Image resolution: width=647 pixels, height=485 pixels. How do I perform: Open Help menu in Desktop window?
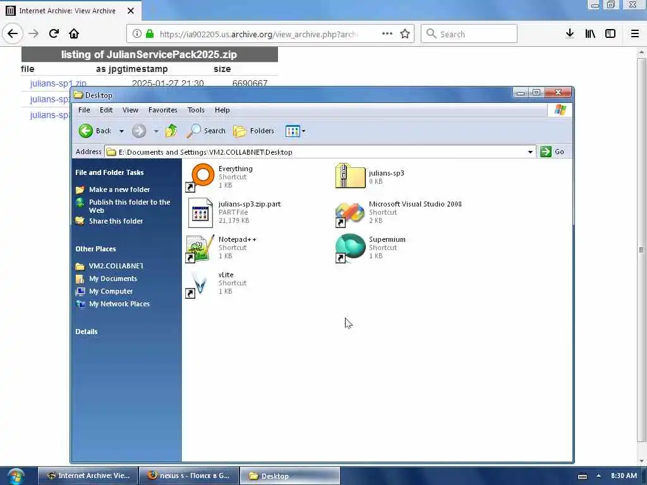222,110
